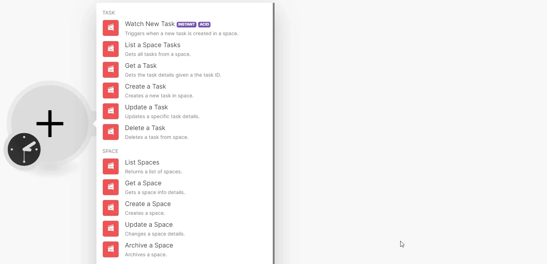
Task: Click the Get a Task module icon
Action: pos(111,70)
